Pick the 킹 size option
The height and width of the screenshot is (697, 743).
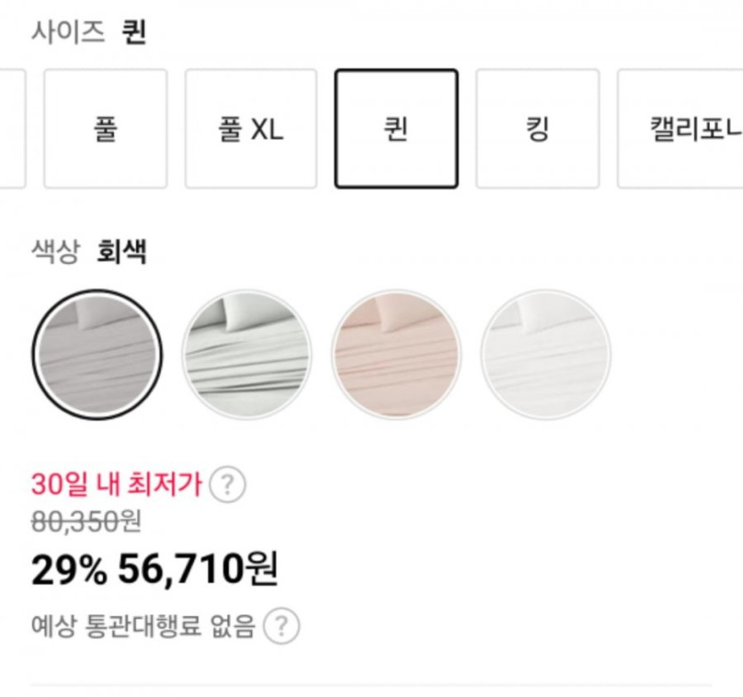pyautogui.click(x=537, y=129)
